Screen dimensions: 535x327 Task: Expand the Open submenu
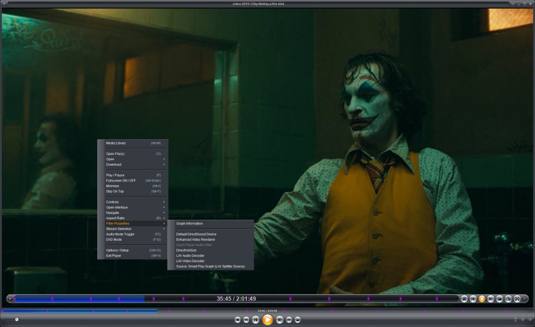(x=133, y=159)
